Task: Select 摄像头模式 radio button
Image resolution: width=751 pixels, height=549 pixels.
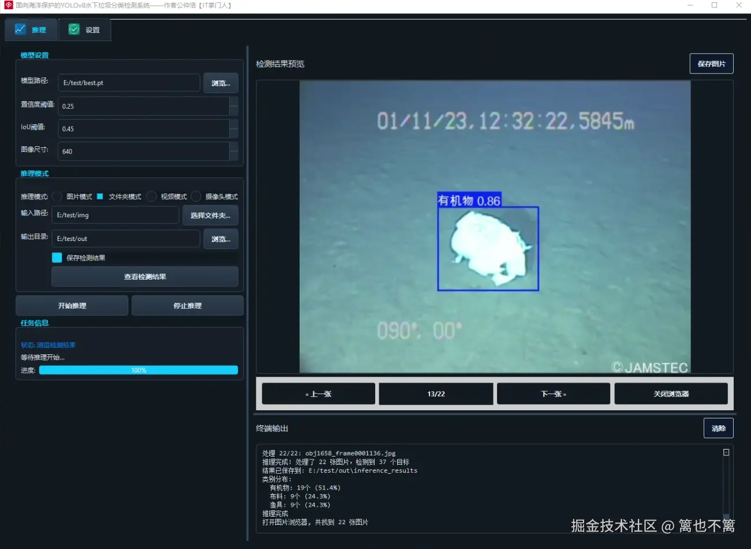Action: [x=196, y=196]
